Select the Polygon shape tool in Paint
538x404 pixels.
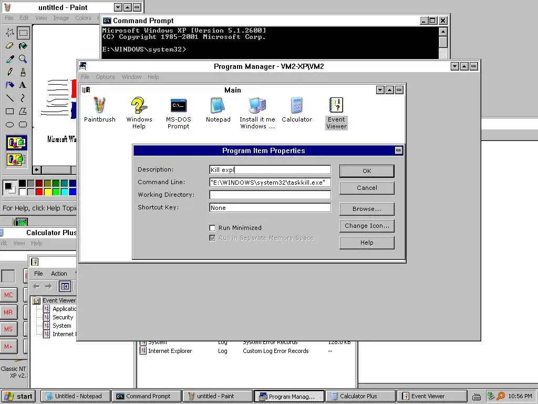coord(23,112)
